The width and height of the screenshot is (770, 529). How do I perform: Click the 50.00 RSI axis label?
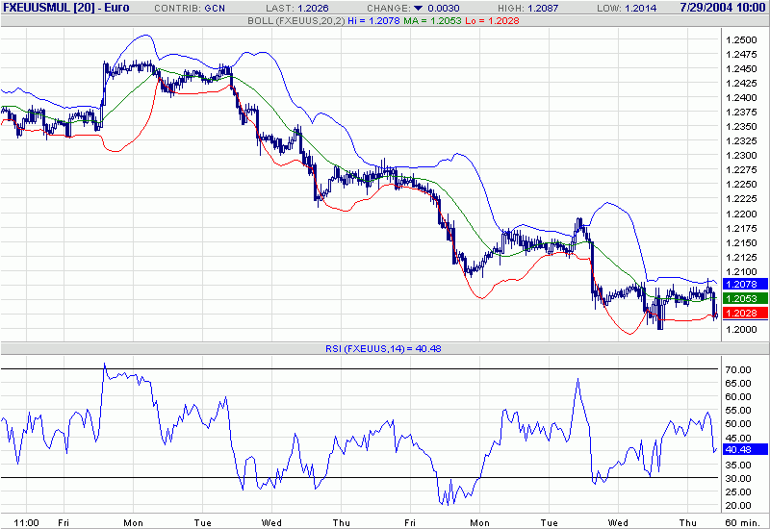[x=738, y=423]
